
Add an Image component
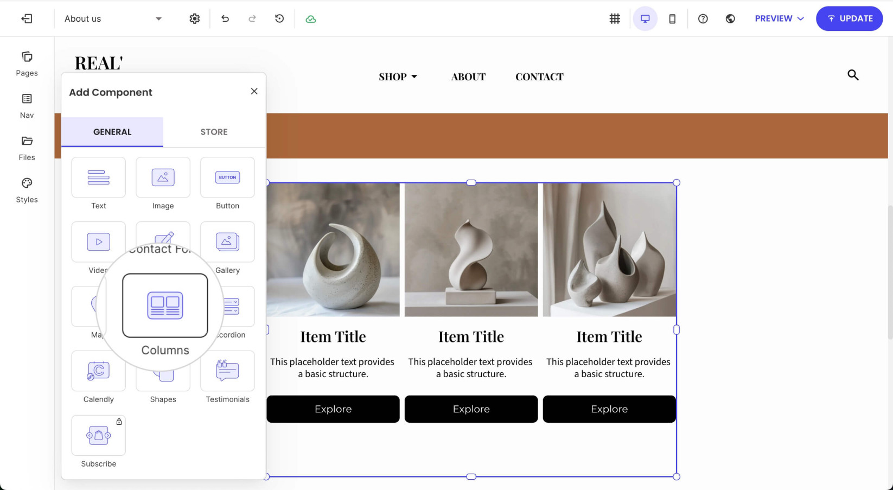pos(163,177)
